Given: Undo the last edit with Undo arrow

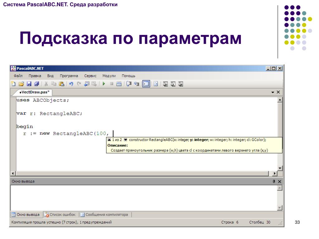Looking at the screenshot, I should (71, 84).
